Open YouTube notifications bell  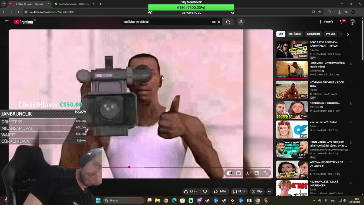(x=342, y=22)
